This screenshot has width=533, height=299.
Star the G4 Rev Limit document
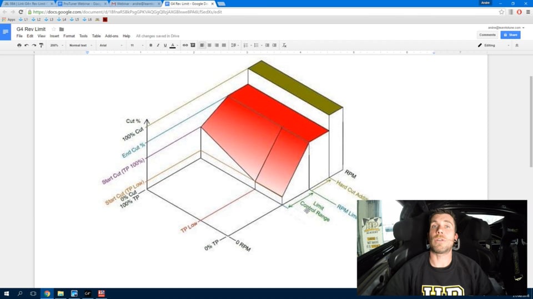coord(53,29)
